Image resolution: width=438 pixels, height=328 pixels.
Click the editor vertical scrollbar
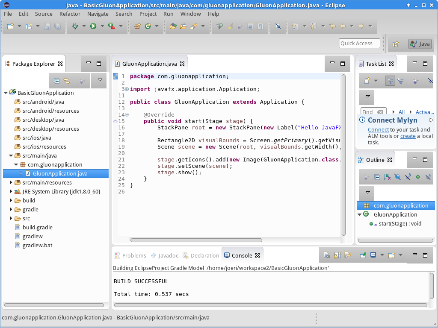click(343, 155)
